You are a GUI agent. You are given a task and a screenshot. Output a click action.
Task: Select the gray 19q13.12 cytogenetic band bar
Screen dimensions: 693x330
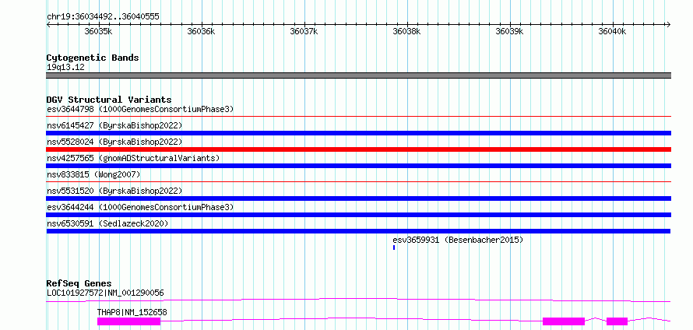[x=358, y=75]
